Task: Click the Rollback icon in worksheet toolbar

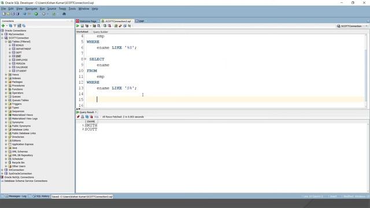Action: point(109,25)
